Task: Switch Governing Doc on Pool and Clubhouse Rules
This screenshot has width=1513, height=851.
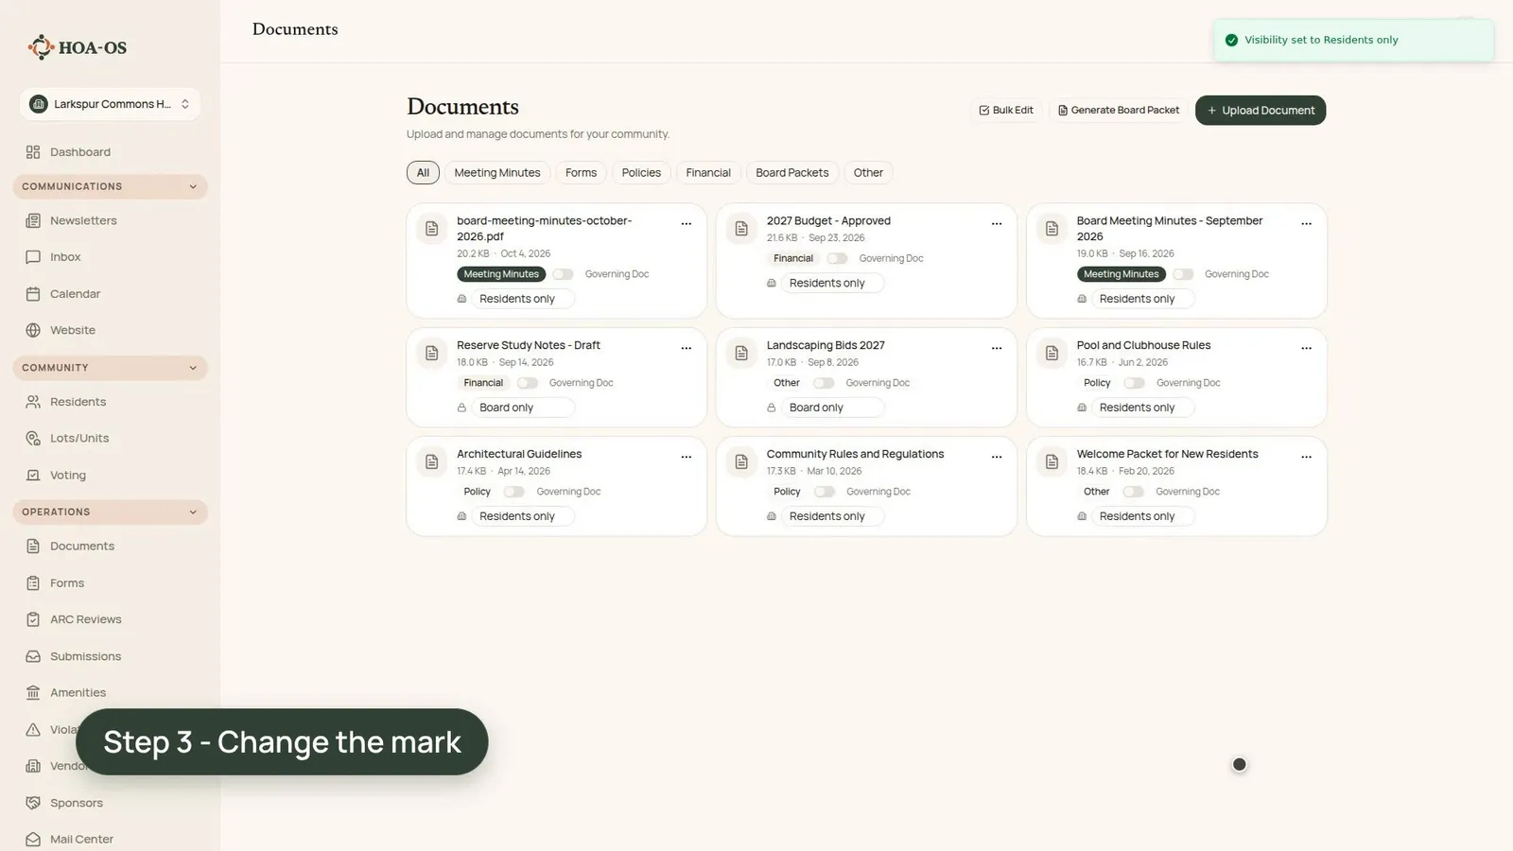Action: 1134,383
